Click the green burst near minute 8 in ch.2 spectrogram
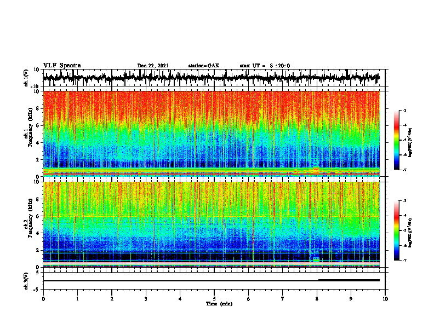This screenshot has width=434, height=335. [x=316, y=259]
